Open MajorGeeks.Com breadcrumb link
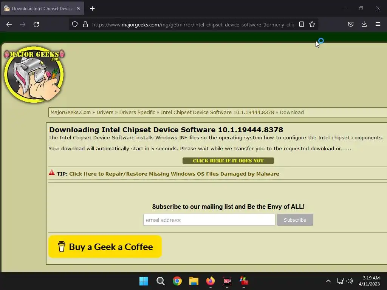This screenshot has width=387, height=290. 71,113
